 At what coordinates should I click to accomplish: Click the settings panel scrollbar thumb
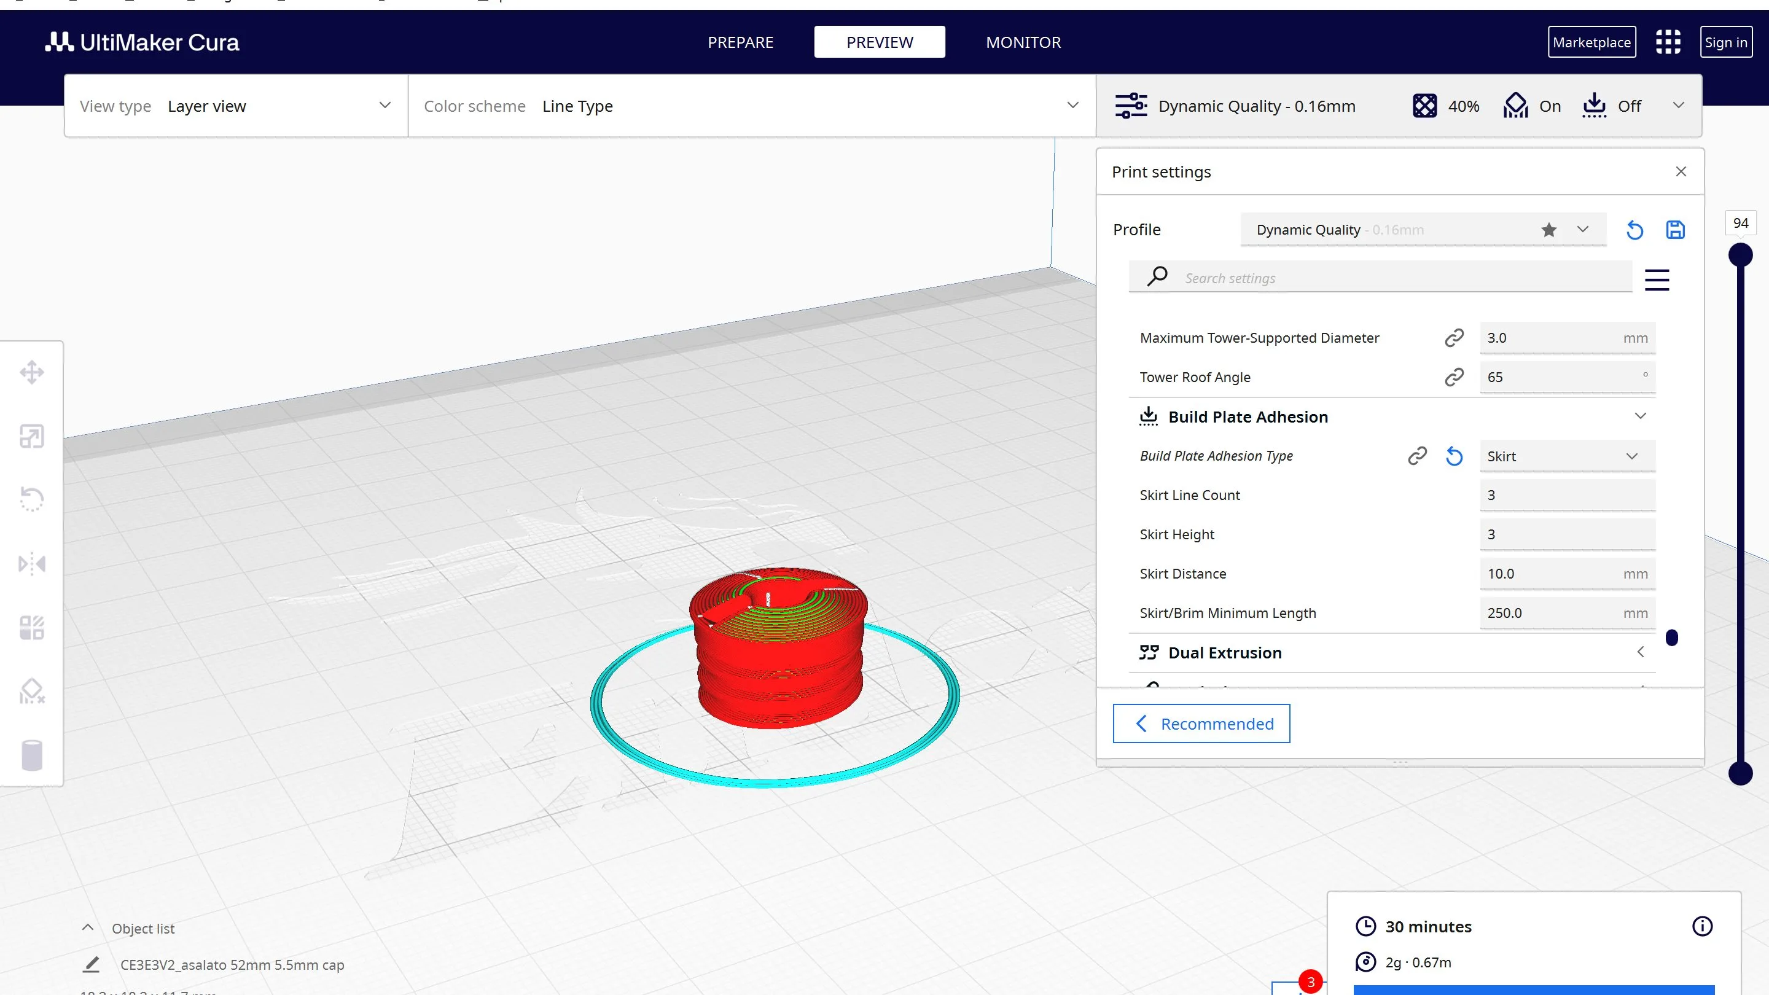coord(1672,638)
